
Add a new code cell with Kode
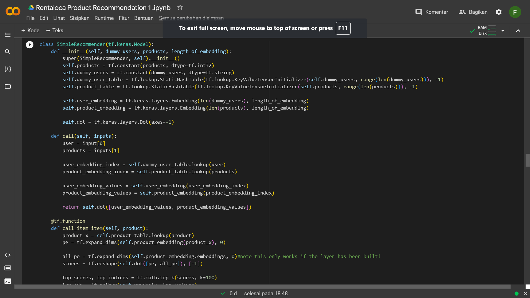point(30,30)
